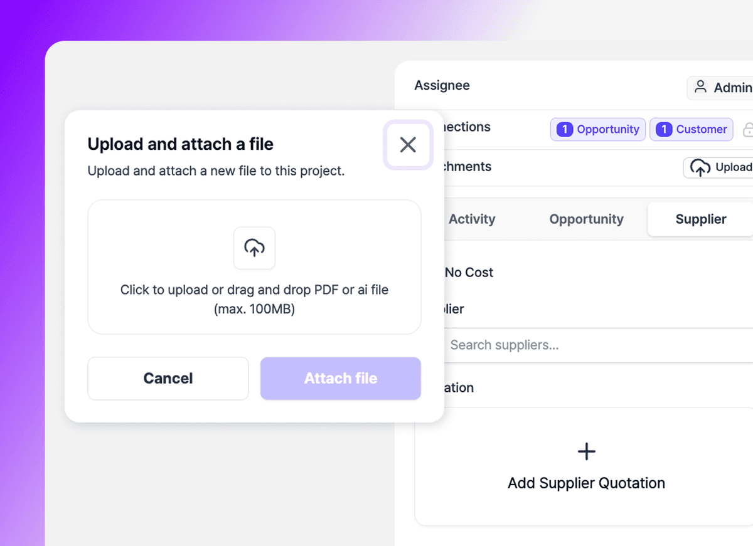Click the plus icon above Add Supplier Quotation
This screenshot has height=546, width=753.
(x=586, y=451)
